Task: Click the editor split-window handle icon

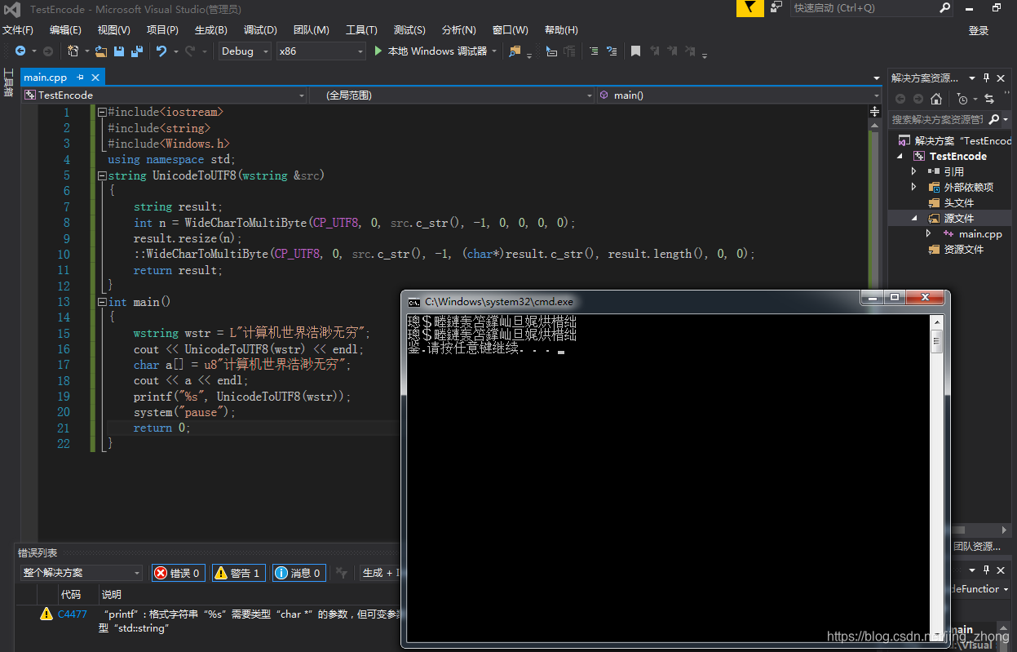Action: (875, 111)
